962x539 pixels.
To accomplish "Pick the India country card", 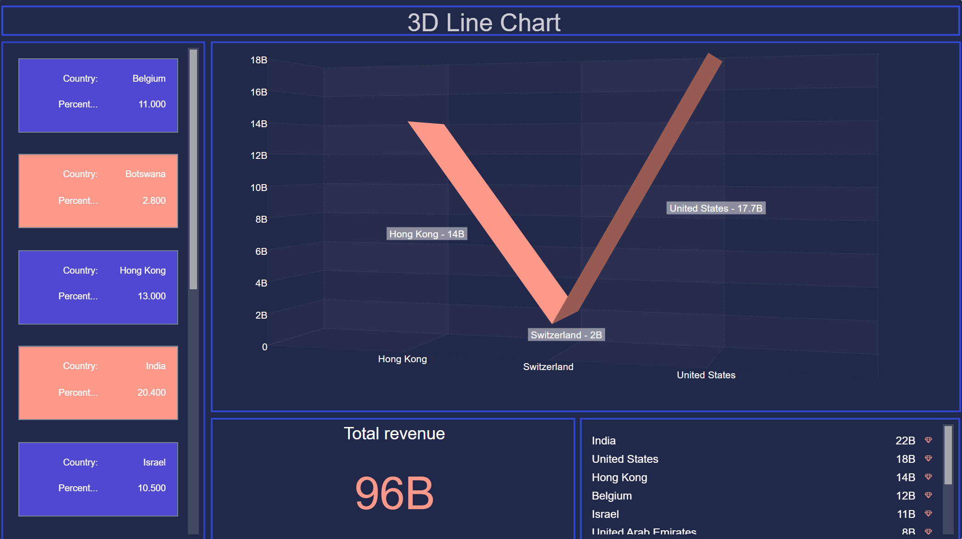I will coord(98,383).
